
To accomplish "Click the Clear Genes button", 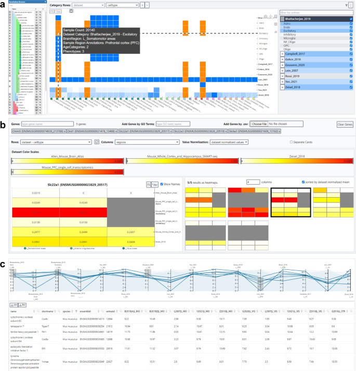I will (x=345, y=124).
